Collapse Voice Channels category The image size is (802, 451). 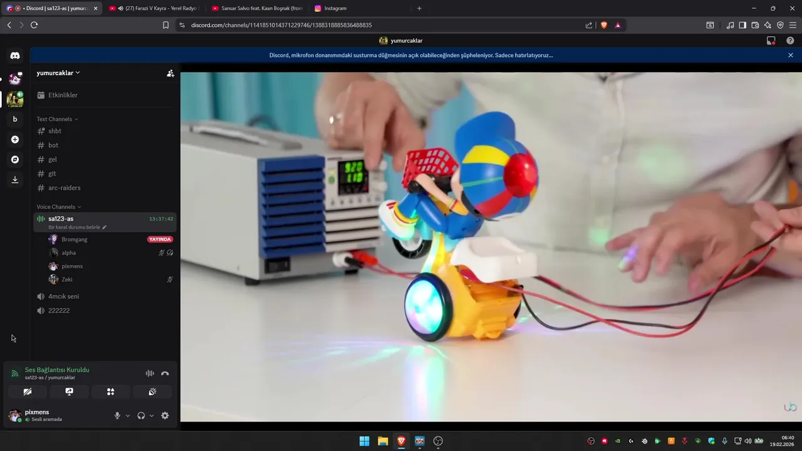tap(59, 207)
